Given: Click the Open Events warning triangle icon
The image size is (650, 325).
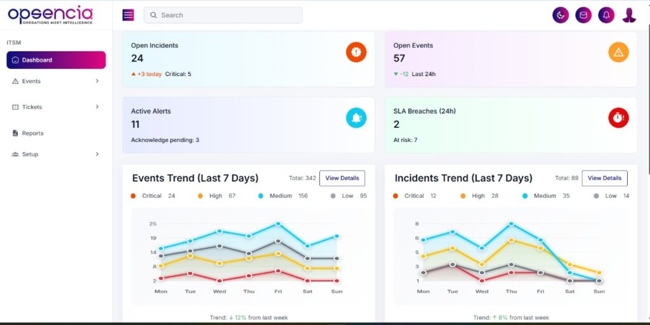Looking at the screenshot, I should click(x=618, y=52).
